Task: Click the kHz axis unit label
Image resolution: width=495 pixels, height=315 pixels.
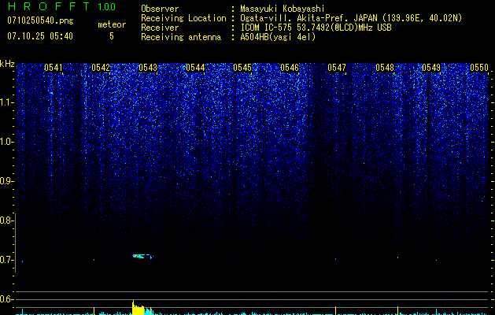Action: tap(7, 64)
